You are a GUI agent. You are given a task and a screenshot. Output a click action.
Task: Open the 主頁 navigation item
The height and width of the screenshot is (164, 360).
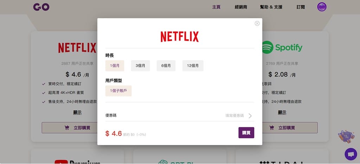click(216, 7)
